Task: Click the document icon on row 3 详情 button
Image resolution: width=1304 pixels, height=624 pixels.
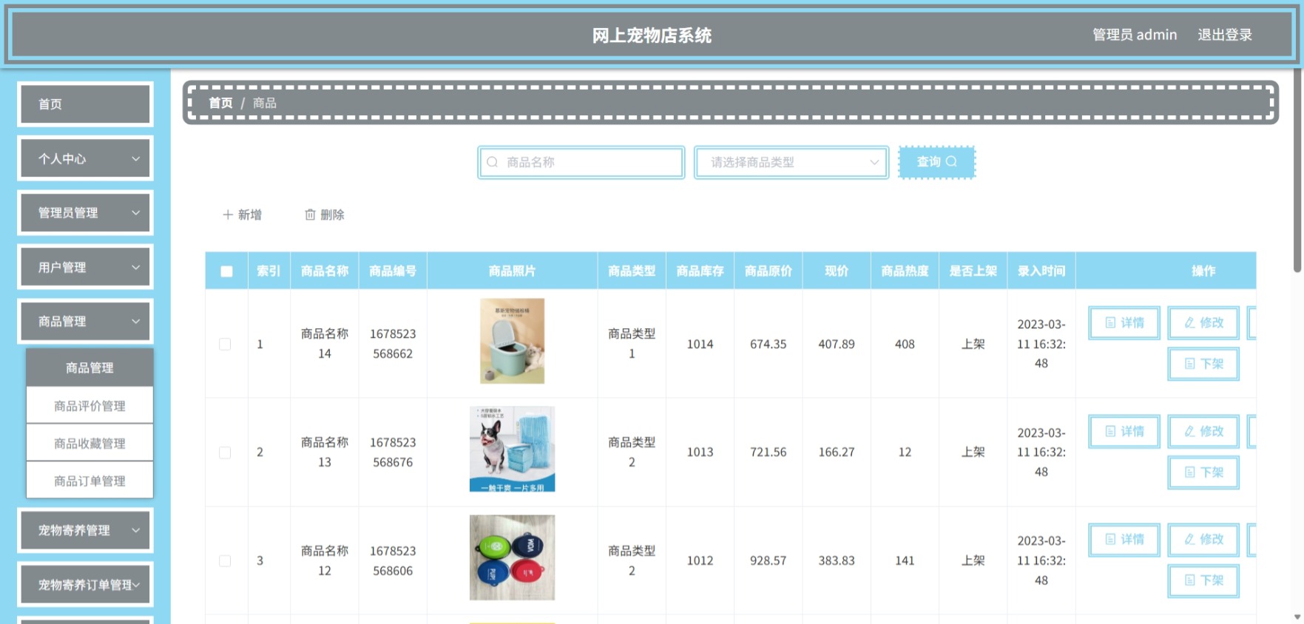Action: [1110, 539]
